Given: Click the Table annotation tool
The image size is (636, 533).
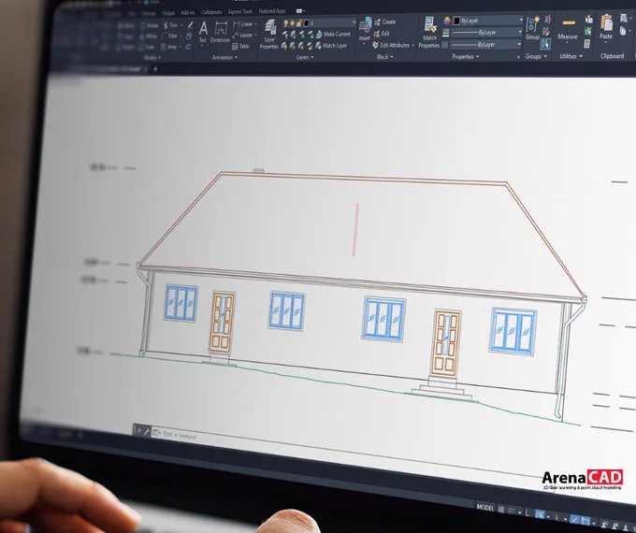Looking at the screenshot, I should click(240, 47).
